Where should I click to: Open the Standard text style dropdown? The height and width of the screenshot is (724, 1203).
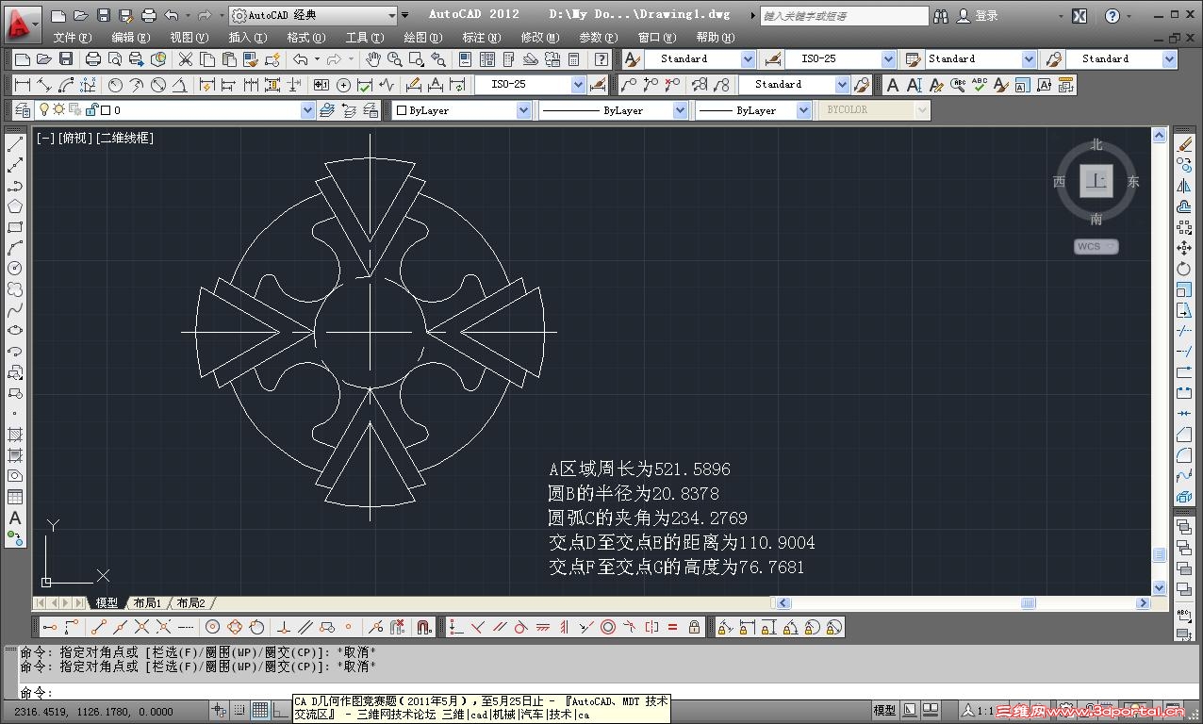tap(748, 59)
